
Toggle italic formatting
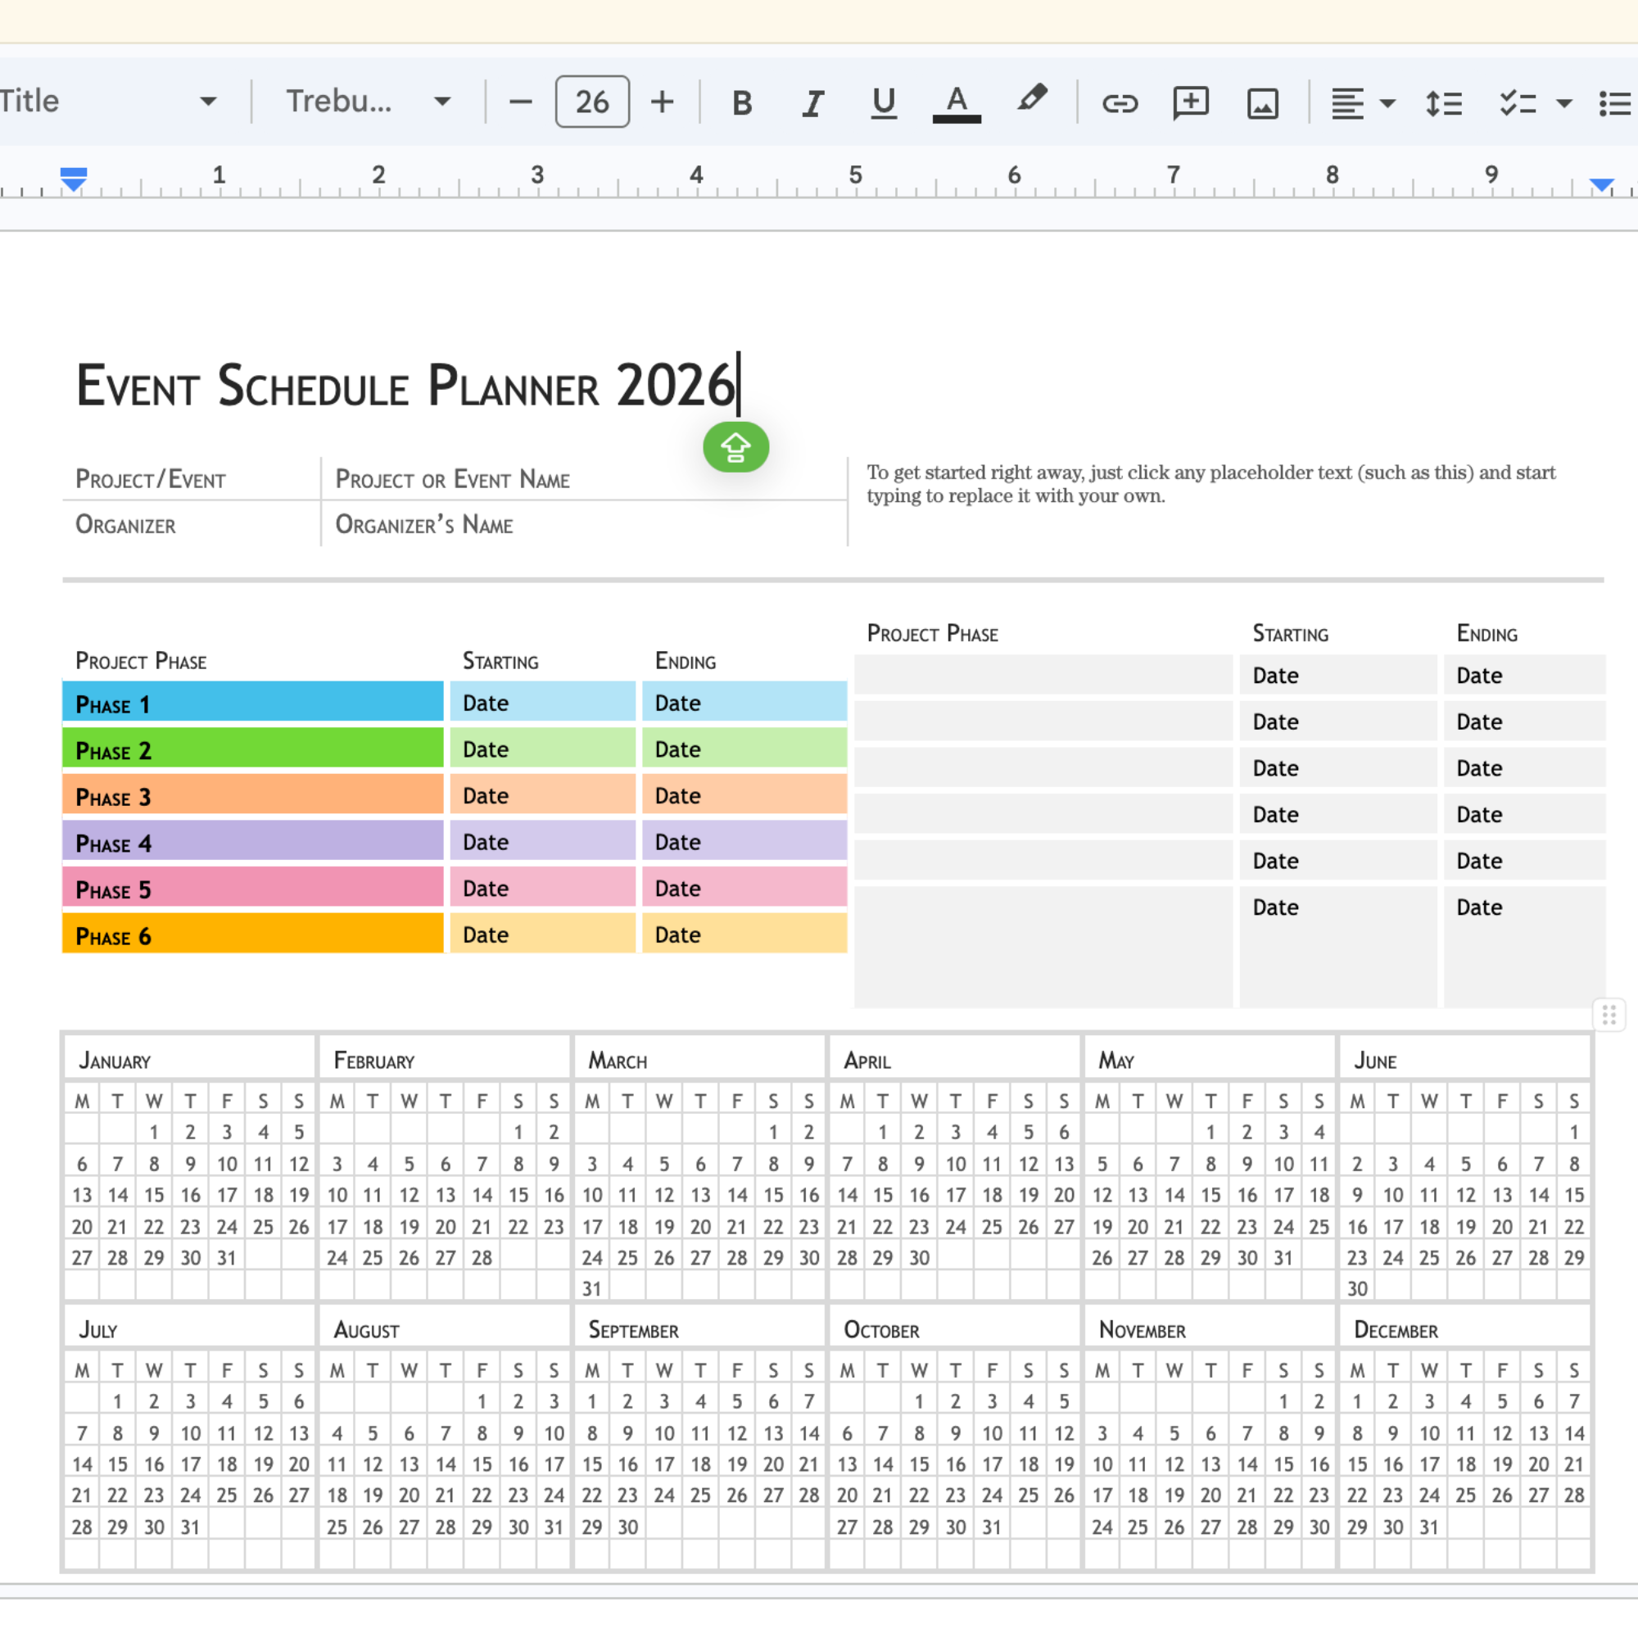pos(813,102)
